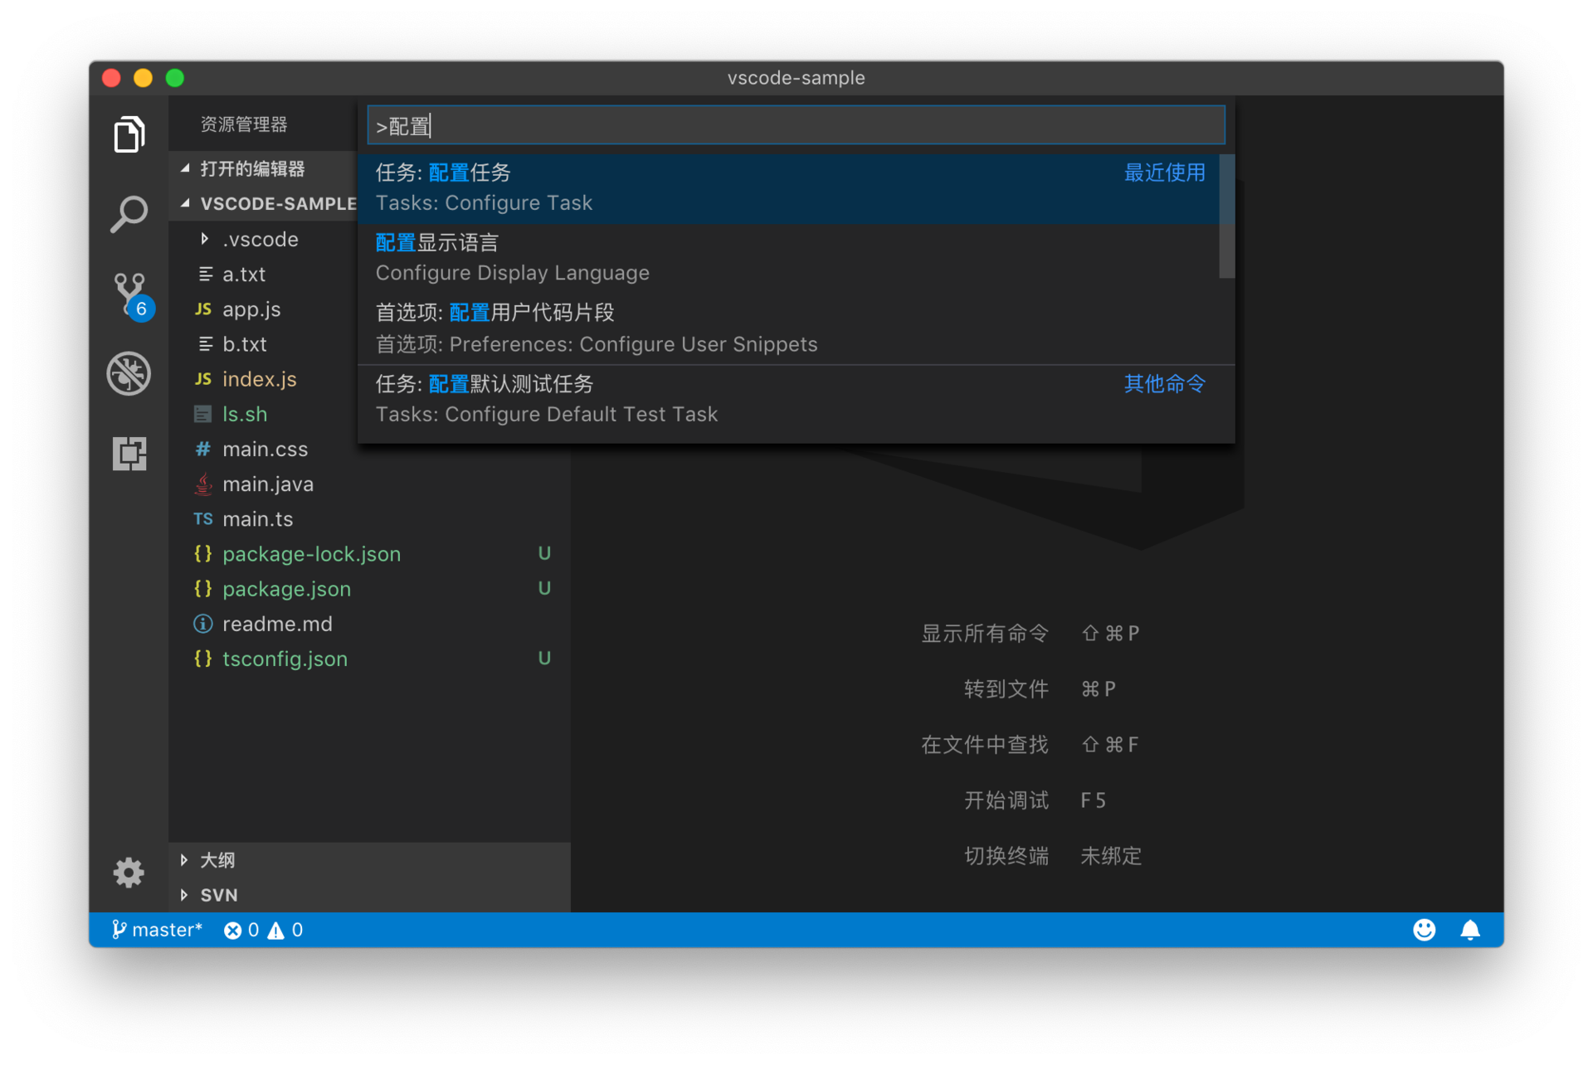Click the Manage gear icon
The image size is (1593, 1065).
point(129,873)
